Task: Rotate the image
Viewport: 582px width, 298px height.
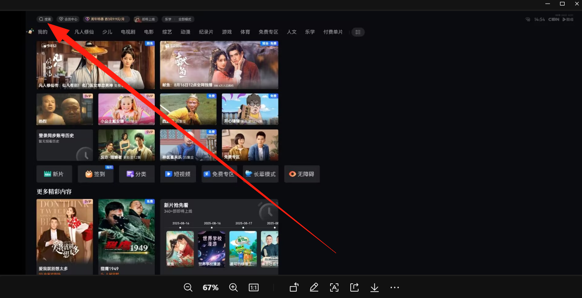Action: 294,287
